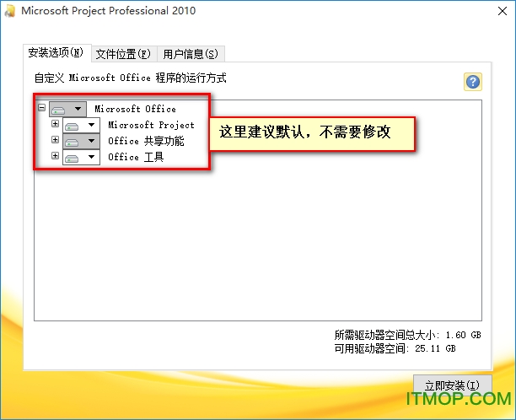This screenshot has width=516, height=420.
Task: Select the Office 工具 tree label
Action: (136, 157)
